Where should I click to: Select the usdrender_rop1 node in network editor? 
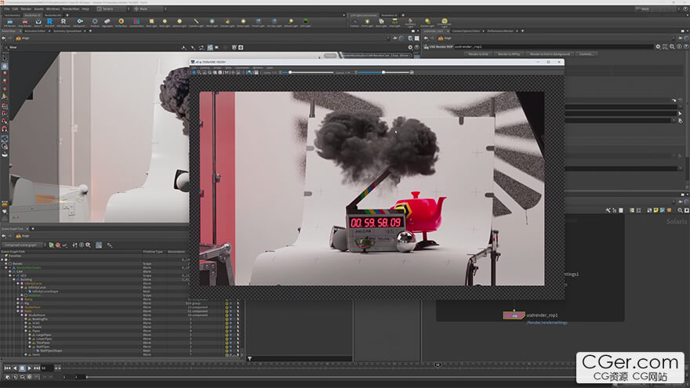pyautogui.click(x=514, y=315)
